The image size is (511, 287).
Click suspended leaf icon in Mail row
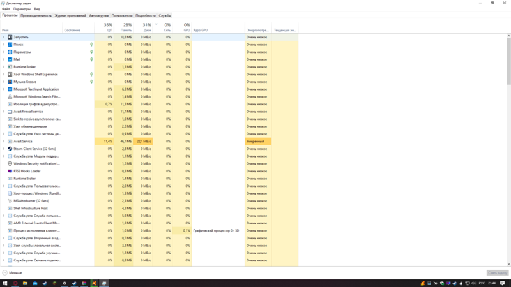click(x=91, y=59)
